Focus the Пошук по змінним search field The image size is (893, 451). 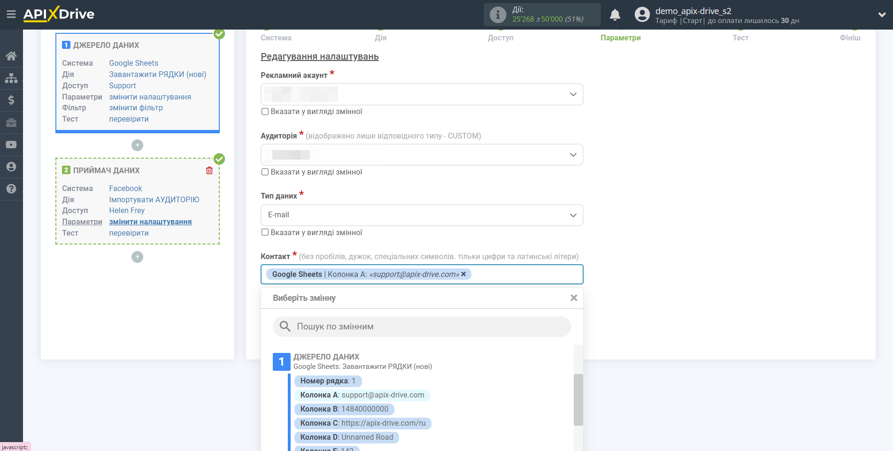(422, 327)
